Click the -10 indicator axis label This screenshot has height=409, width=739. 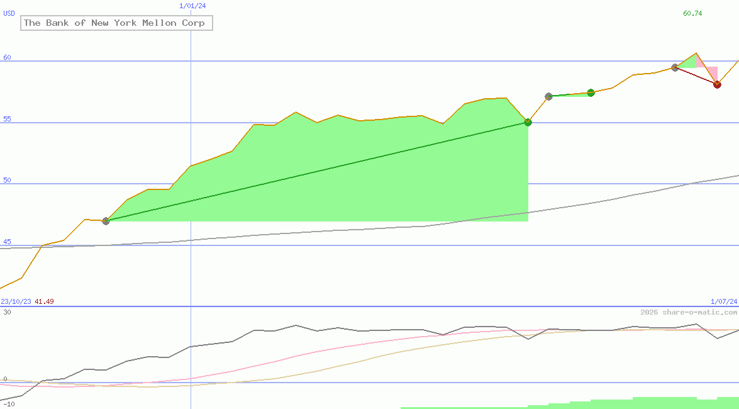click(x=9, y=405)
